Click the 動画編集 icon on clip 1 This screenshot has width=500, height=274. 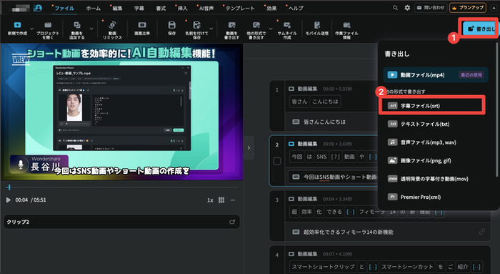(291, 89)
